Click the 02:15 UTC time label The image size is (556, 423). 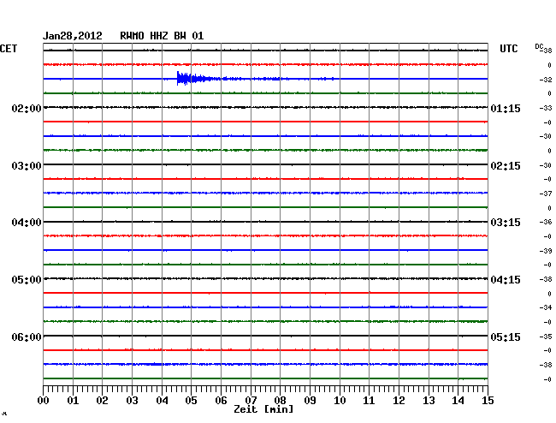(x=506, y=166)
